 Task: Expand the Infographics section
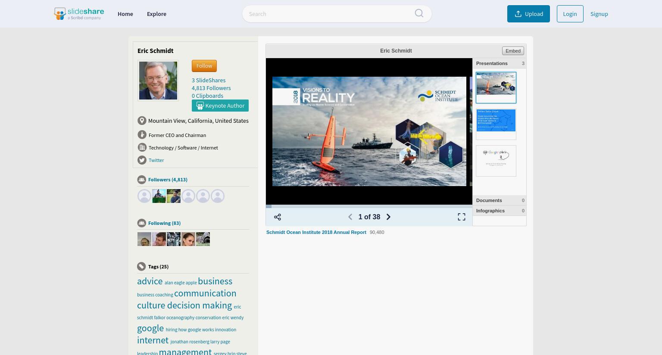pos(500,211)
